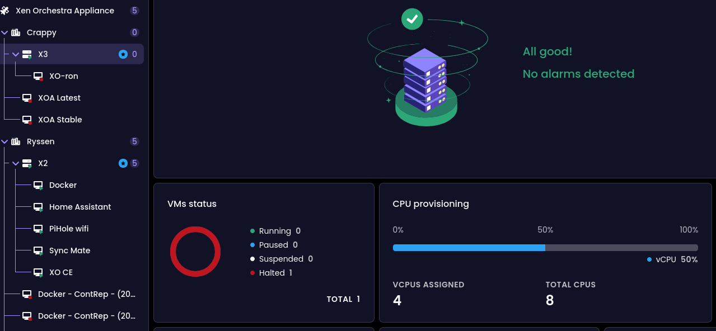Go to the Sync Mate VM

tap(69, 250)
